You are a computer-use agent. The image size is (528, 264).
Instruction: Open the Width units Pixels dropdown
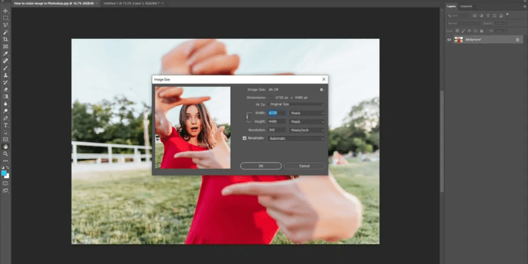(x=307, y=113)
